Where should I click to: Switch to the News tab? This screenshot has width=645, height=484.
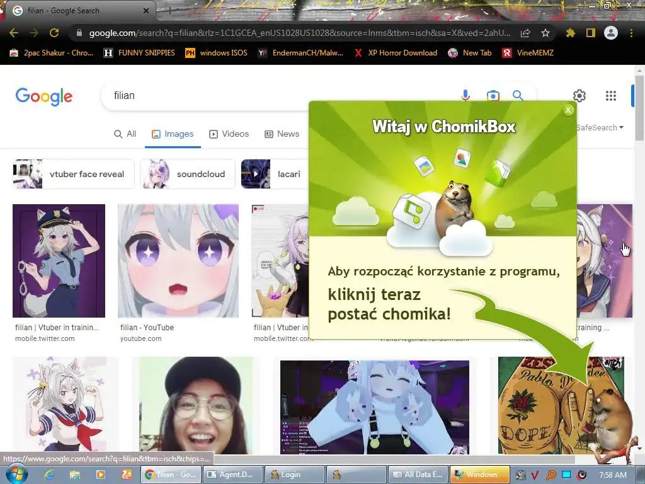click(282, 134)
